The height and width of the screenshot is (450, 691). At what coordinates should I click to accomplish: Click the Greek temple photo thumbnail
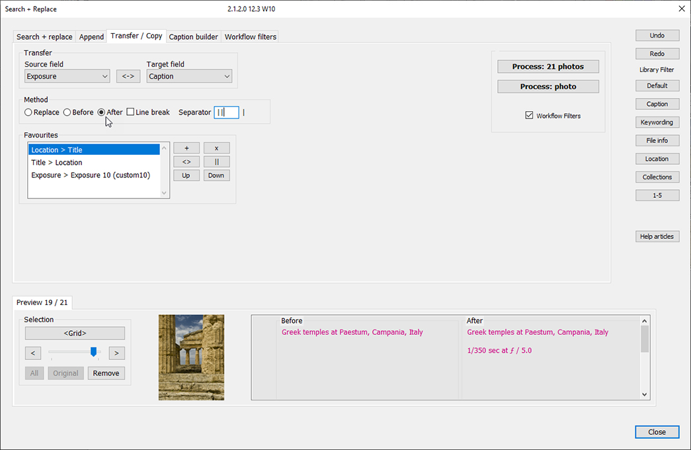(190, 357)
